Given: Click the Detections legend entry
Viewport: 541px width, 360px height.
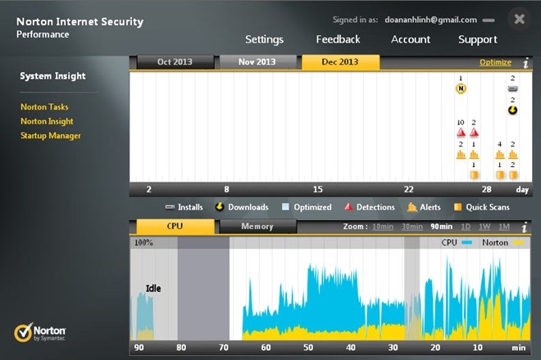Looking at the screenshot, I should (x=370, y=207).
